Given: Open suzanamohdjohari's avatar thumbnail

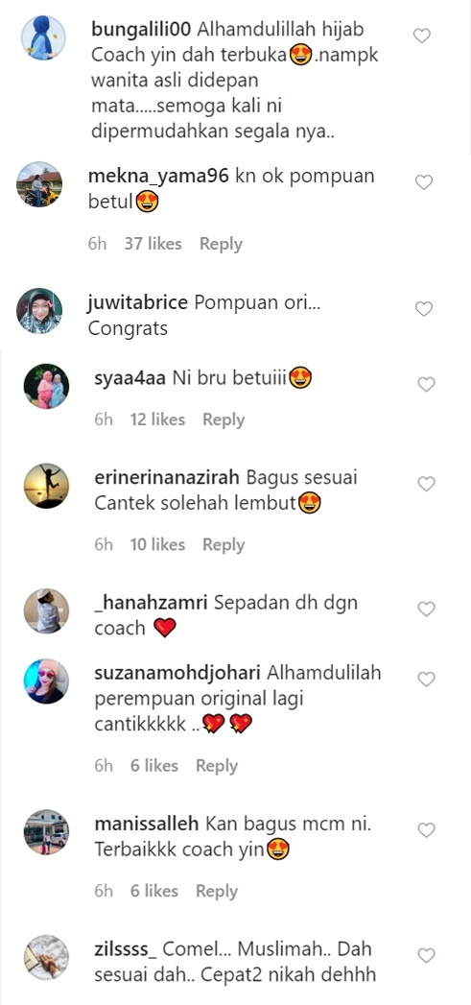Looking at the screenshot, I should pyautogui.click(x=46, y=681).
